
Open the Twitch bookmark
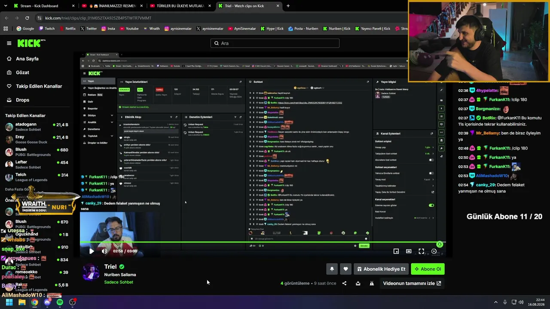[x=47, y=29]
